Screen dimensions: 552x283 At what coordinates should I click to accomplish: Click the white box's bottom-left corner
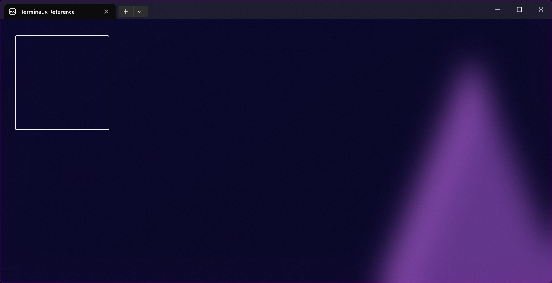tap(16, 129)
